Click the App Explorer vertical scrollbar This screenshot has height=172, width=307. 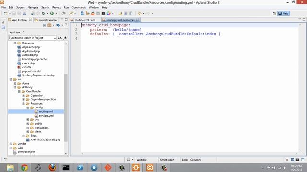[66, 107]
